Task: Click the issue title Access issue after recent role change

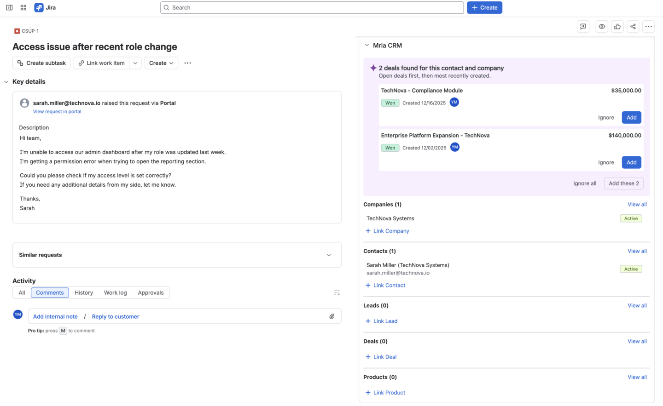Action: [95, 47]
